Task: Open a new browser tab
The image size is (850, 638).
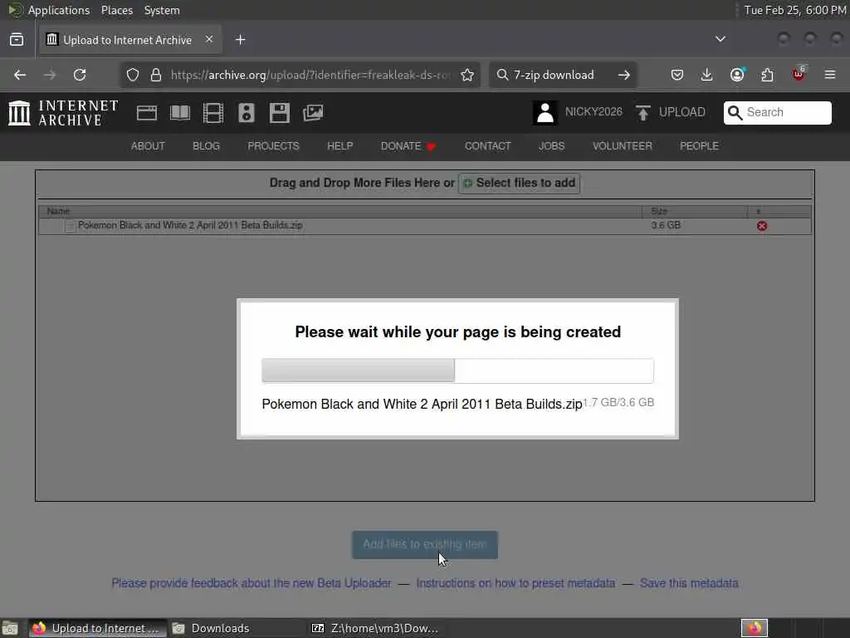Action: [241, 40]
